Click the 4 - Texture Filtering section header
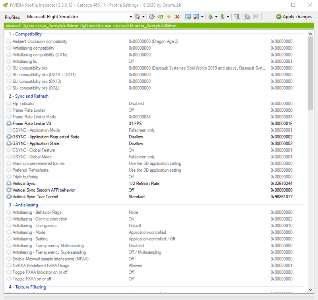 coord(27,287)
